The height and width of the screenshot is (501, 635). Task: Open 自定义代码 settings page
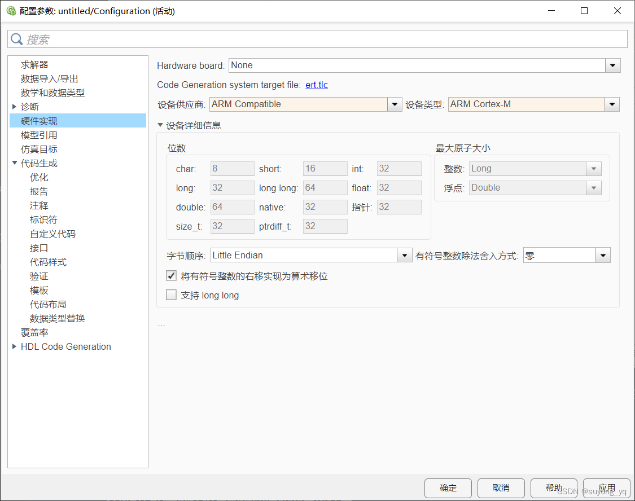[x=52, y=234]
